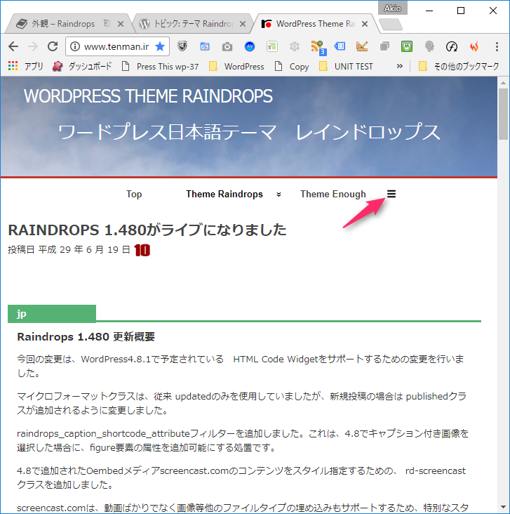Screen dimensions: 510x514
Task: Click the blue bookmark star
Action: (x=160, y=46)
